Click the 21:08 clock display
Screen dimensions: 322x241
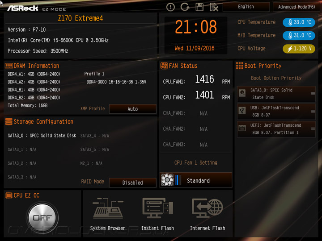pos(196,27)
